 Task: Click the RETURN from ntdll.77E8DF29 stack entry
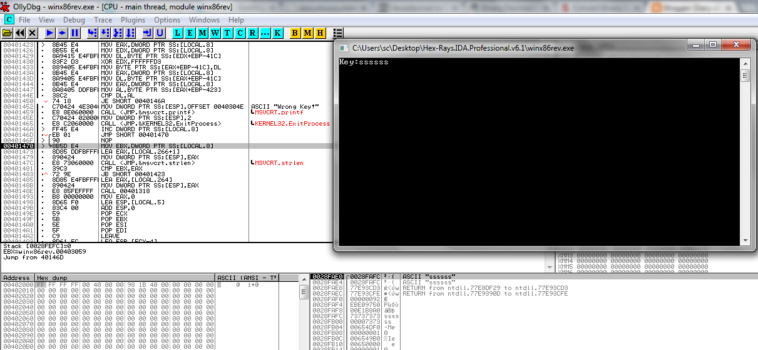point(485,287)
